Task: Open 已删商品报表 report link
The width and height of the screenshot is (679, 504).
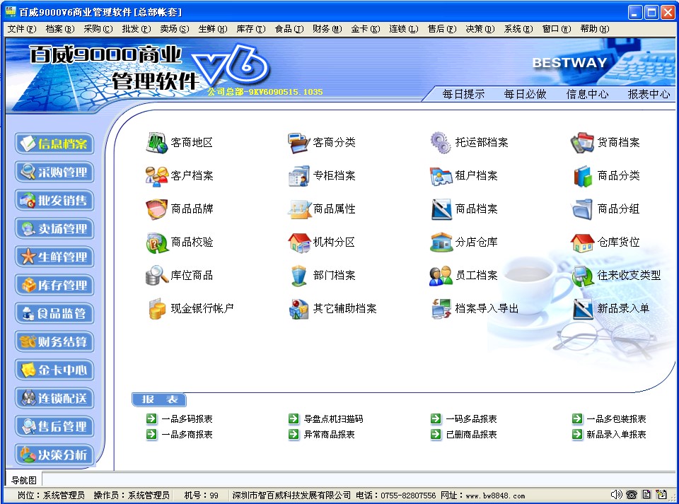Action: click(472, 434)
